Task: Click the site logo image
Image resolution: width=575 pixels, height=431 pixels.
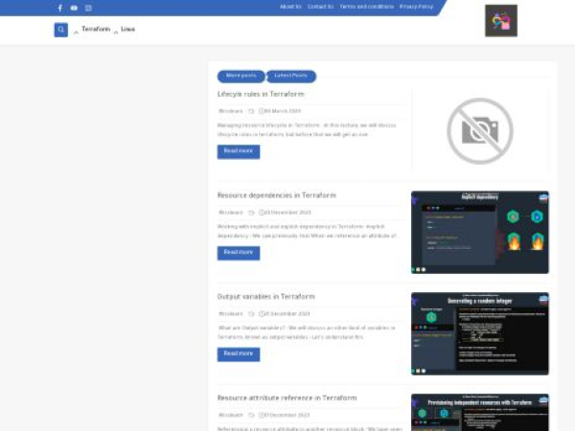Action: click(x=501, y=20)
